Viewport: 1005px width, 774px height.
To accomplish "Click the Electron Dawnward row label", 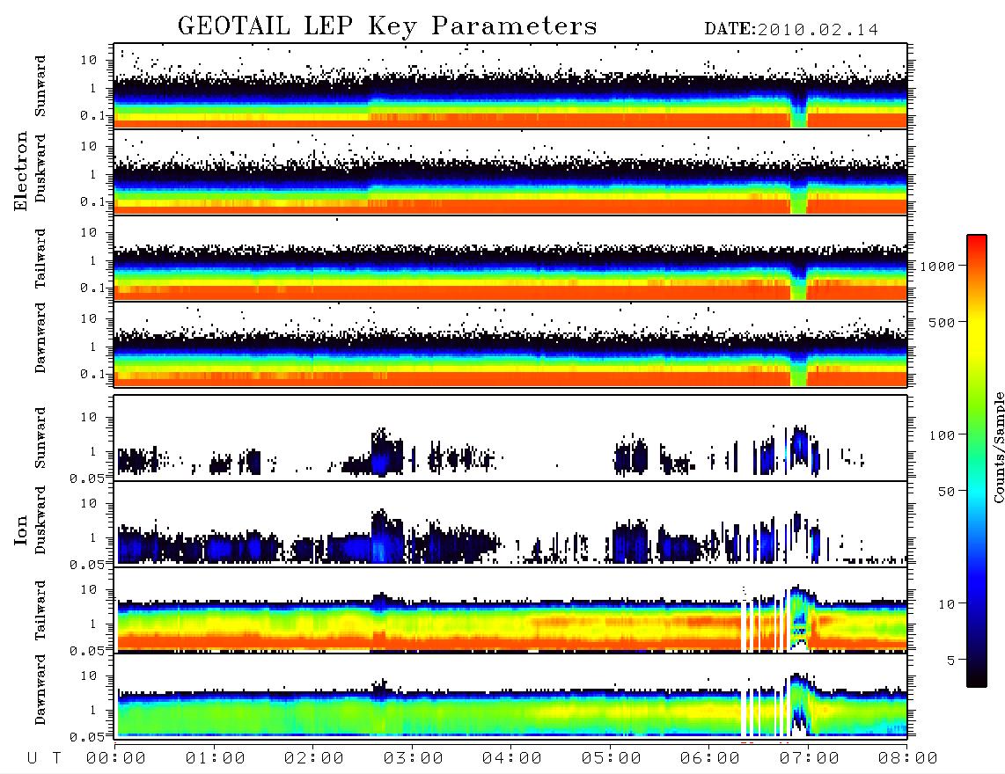I will (40, 338).
